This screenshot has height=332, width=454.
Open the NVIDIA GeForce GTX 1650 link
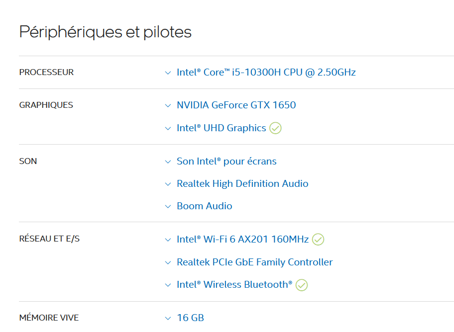236,105
